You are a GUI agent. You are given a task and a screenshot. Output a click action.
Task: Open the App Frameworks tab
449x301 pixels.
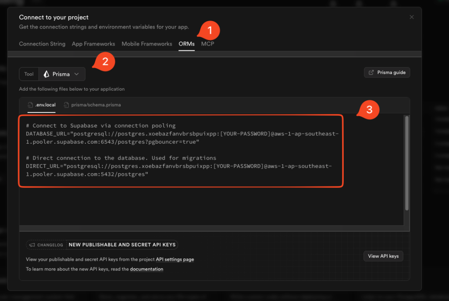[x=93, y=44]
